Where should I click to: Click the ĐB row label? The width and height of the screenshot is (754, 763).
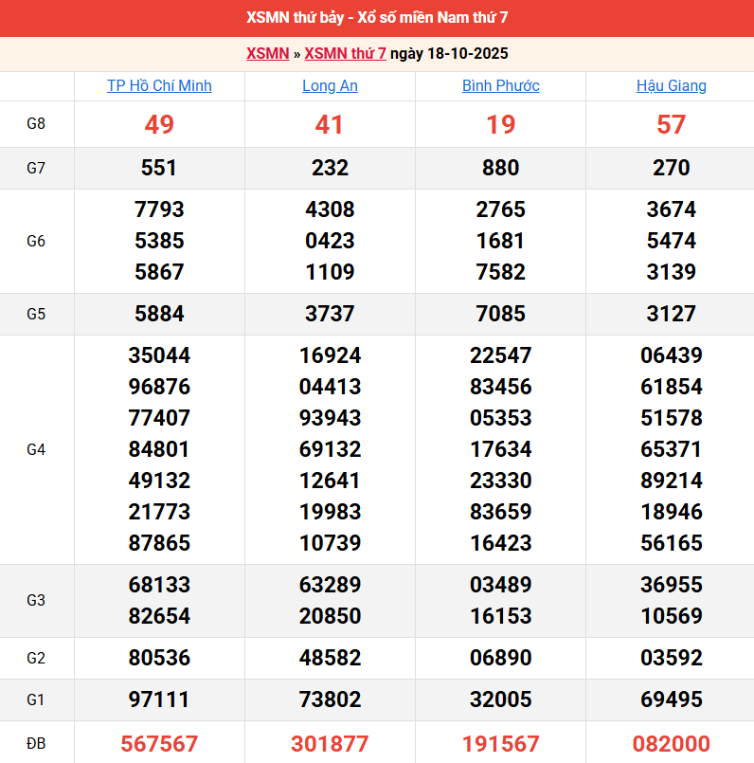click(x=36, y=744)
